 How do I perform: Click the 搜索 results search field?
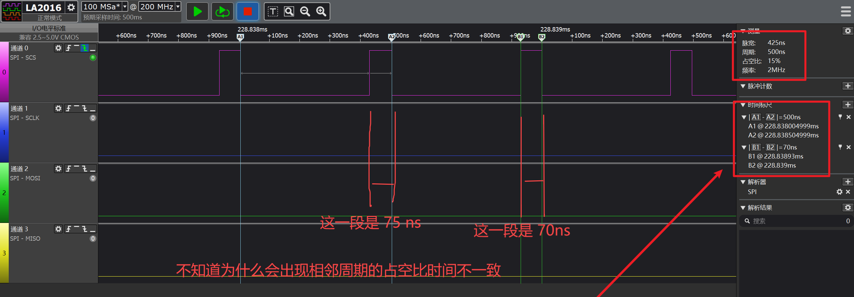(796, 221)
